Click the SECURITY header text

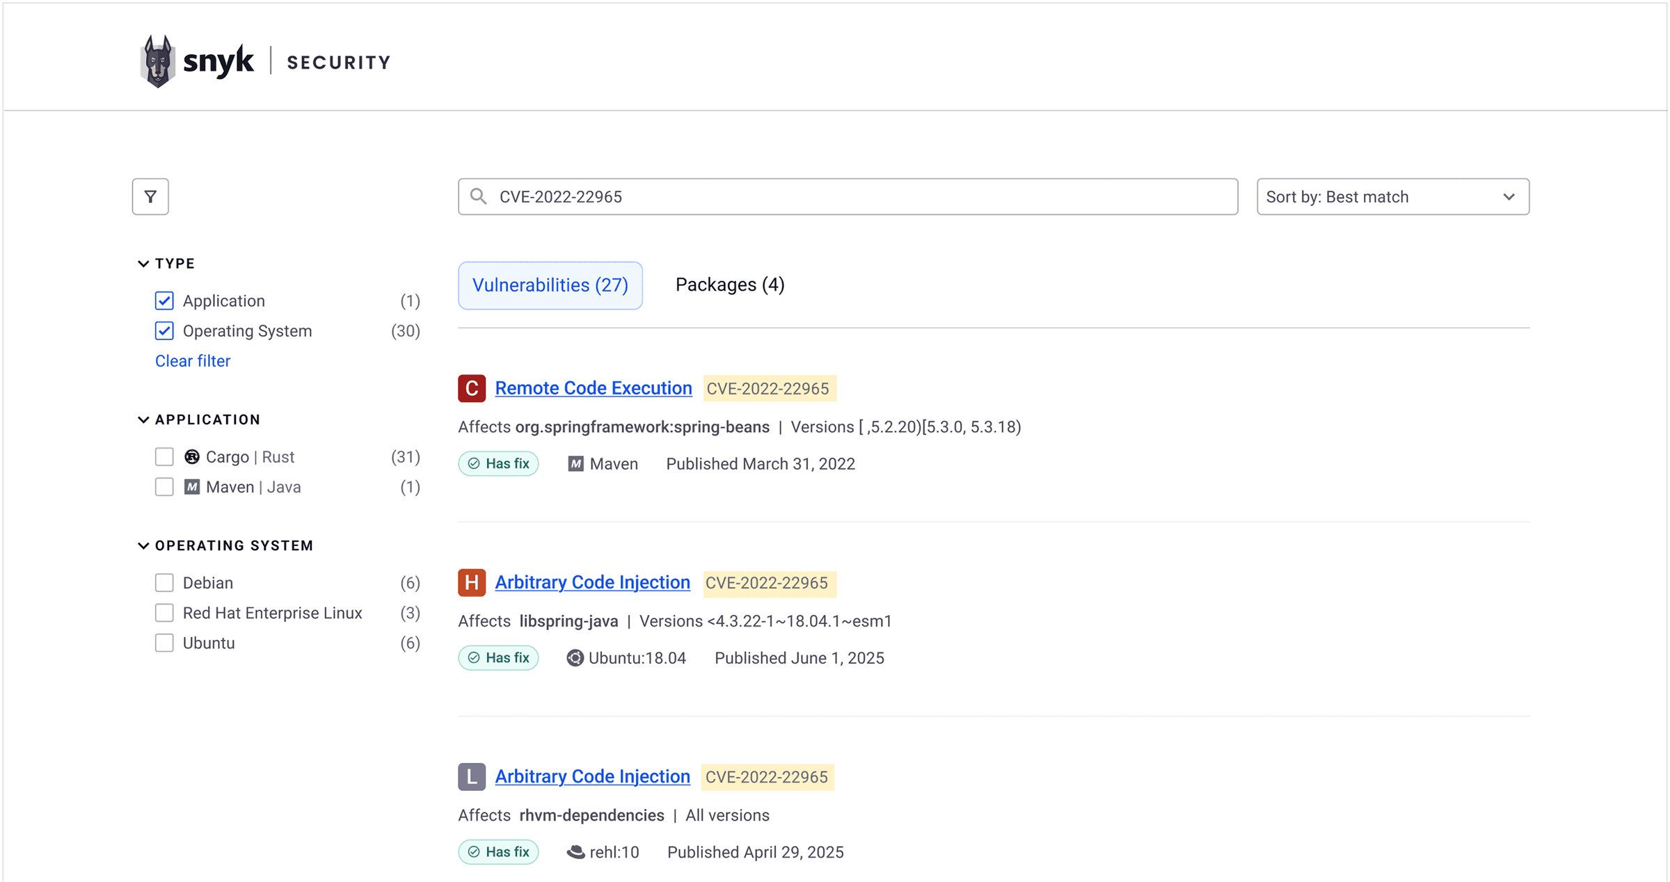[x=339, y=63]
